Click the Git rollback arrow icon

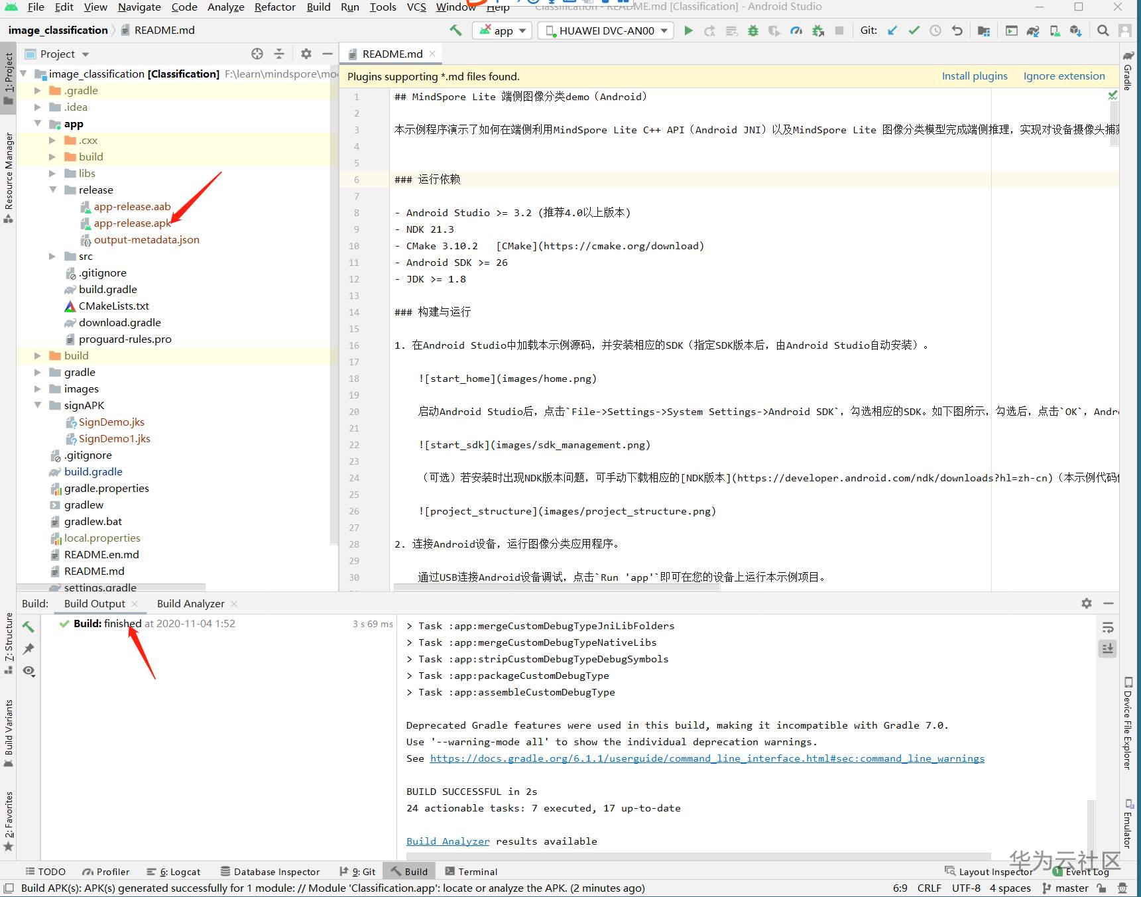point(957,30)
